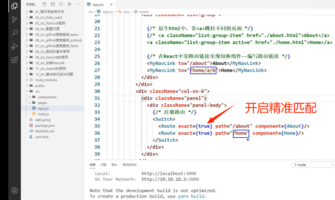The height and width of the screenshot is (200, 335).
Task: Expand folder 04_src_配置代理
Action: click(47, 29)
